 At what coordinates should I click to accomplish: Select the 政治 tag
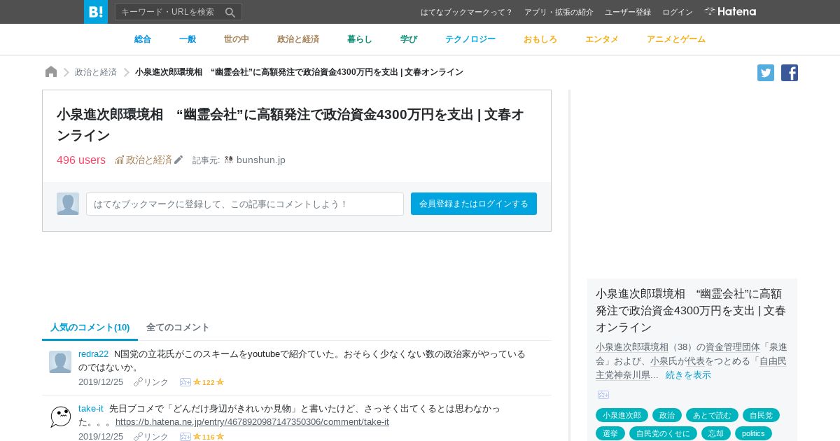[667, 415]
